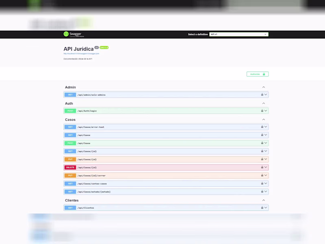This screenshot has height=244, width=325.
Task: Expand the PUT /api/Casos/{id} row arrow
Action: (266, 159)
